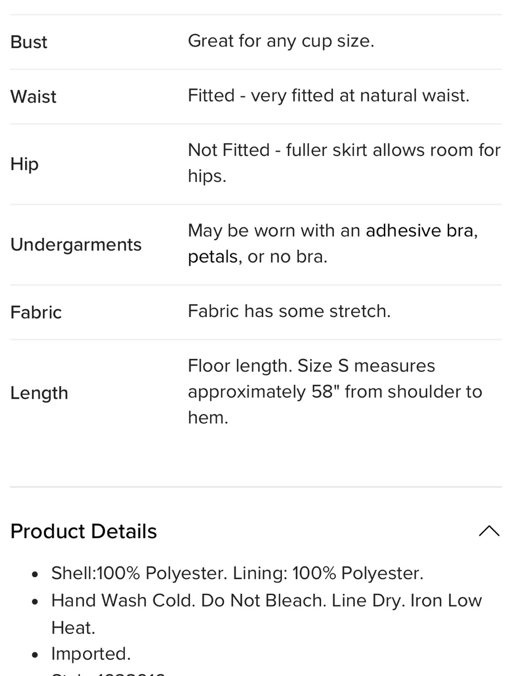Select the Bust row label
Screen dimensions: 507x676
29,42
